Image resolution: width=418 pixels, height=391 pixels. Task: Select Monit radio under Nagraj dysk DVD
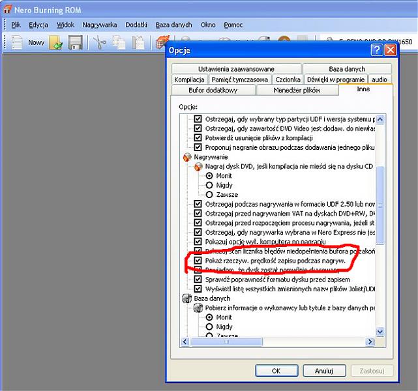click(209, 176)
